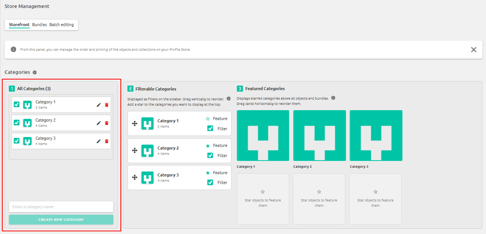
Task: Show info tooltip for Featured Categories description
Action: coord(333,98)
